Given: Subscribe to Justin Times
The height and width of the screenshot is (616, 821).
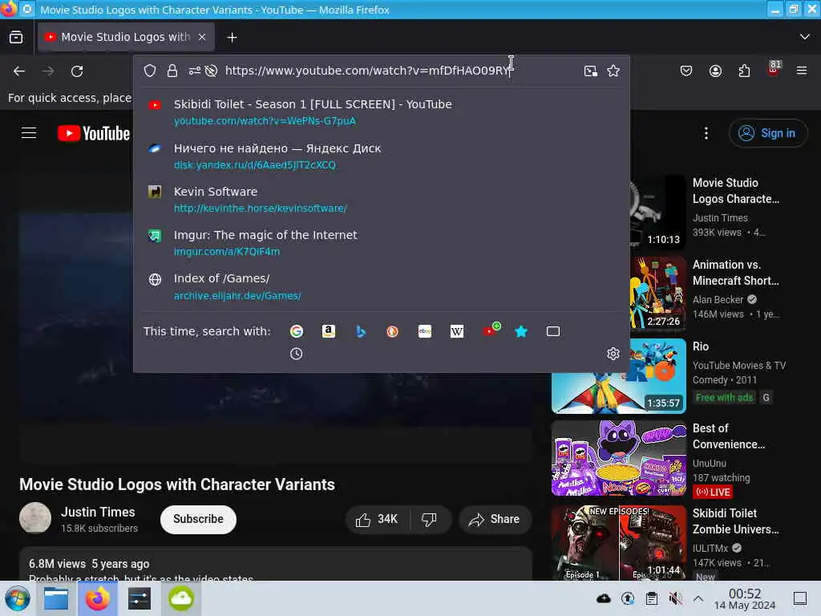Looking at the screenshot, I should [198, 519].
